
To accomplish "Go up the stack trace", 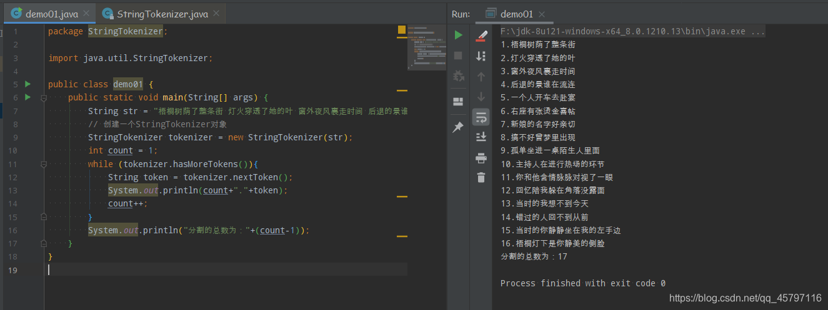I will pos(481,77).
